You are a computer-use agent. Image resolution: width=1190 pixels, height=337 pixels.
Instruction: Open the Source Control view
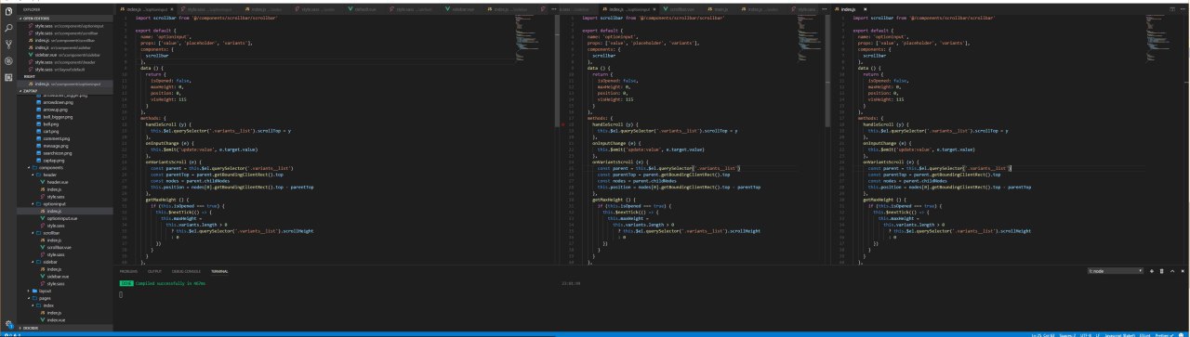point(8,44)
